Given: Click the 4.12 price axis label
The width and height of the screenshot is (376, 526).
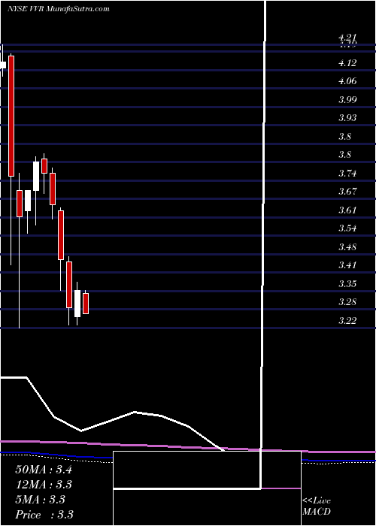Looking at the screenshot, I should click(347, 63).
